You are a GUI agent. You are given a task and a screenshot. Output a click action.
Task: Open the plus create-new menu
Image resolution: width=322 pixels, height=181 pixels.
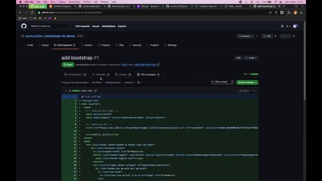[x=288, y=26]
